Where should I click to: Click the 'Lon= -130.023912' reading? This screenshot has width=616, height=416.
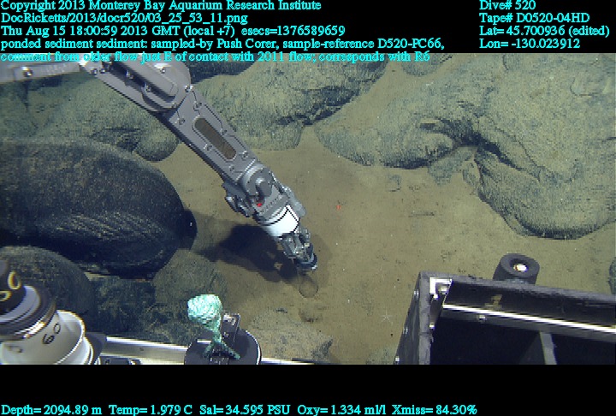coord(530,44)
